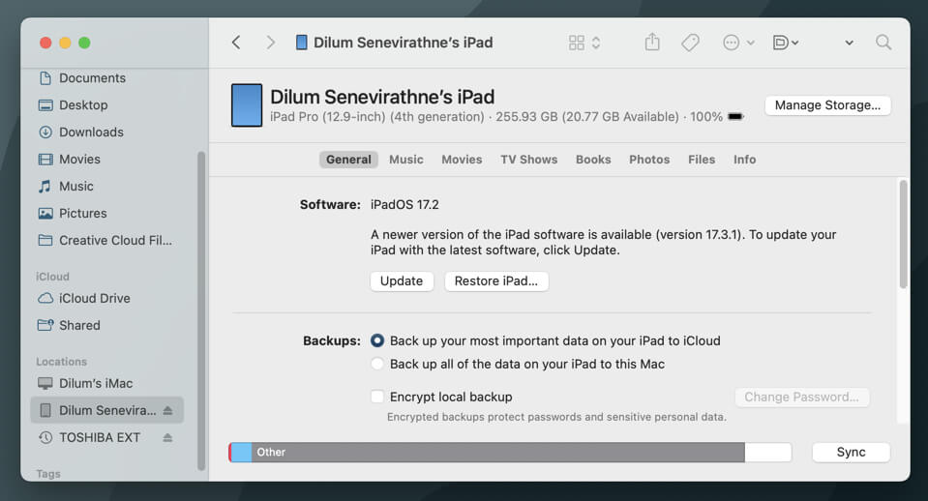Open Movies folder in sidebar
Screen dimensions: 928x501
[x=79, y=160]
